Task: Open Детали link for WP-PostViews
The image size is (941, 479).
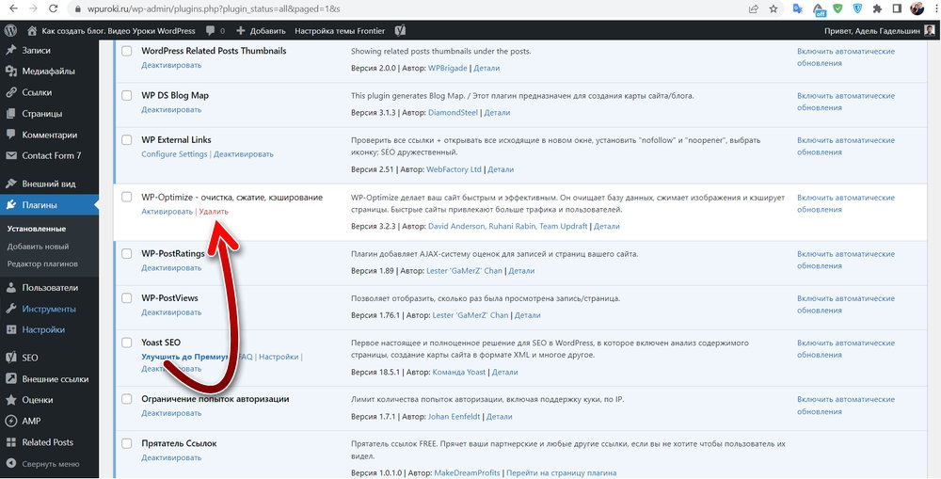Action: coord(528,315)
